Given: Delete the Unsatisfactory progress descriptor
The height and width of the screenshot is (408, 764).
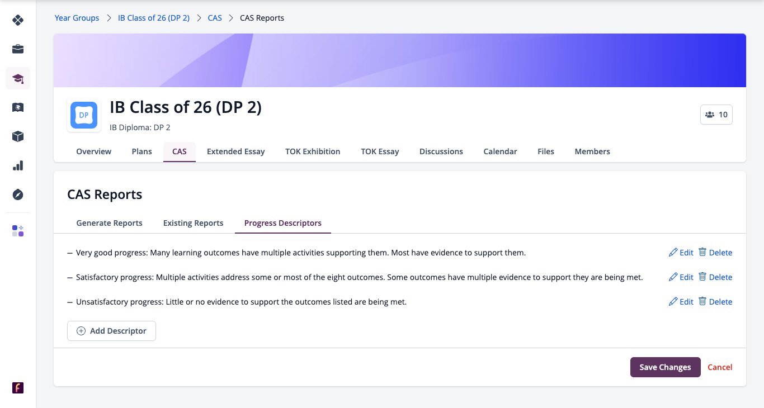Looking at the screenshot, I should click(x=715, y=302).
